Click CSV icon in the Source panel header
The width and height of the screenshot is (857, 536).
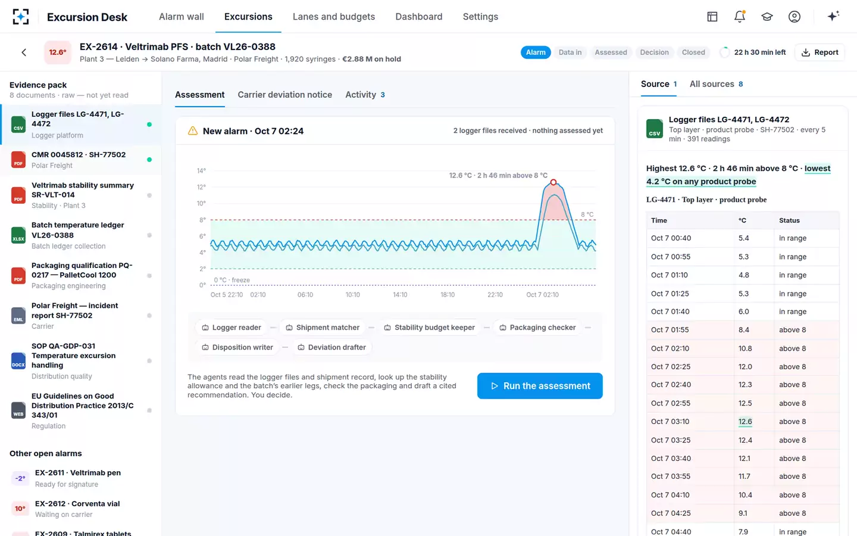pyautogui.click(x=655, y=129)
